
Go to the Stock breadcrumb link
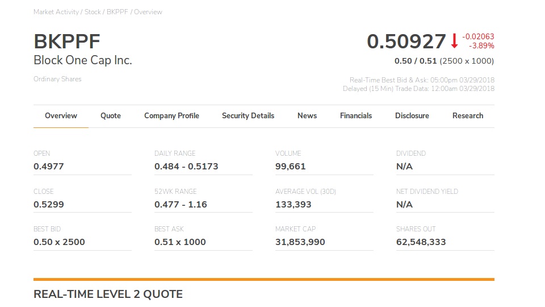[93, 12]
